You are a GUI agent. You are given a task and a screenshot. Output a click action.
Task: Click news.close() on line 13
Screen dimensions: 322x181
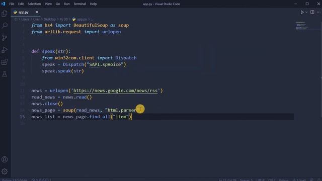(x=47, y=104)
